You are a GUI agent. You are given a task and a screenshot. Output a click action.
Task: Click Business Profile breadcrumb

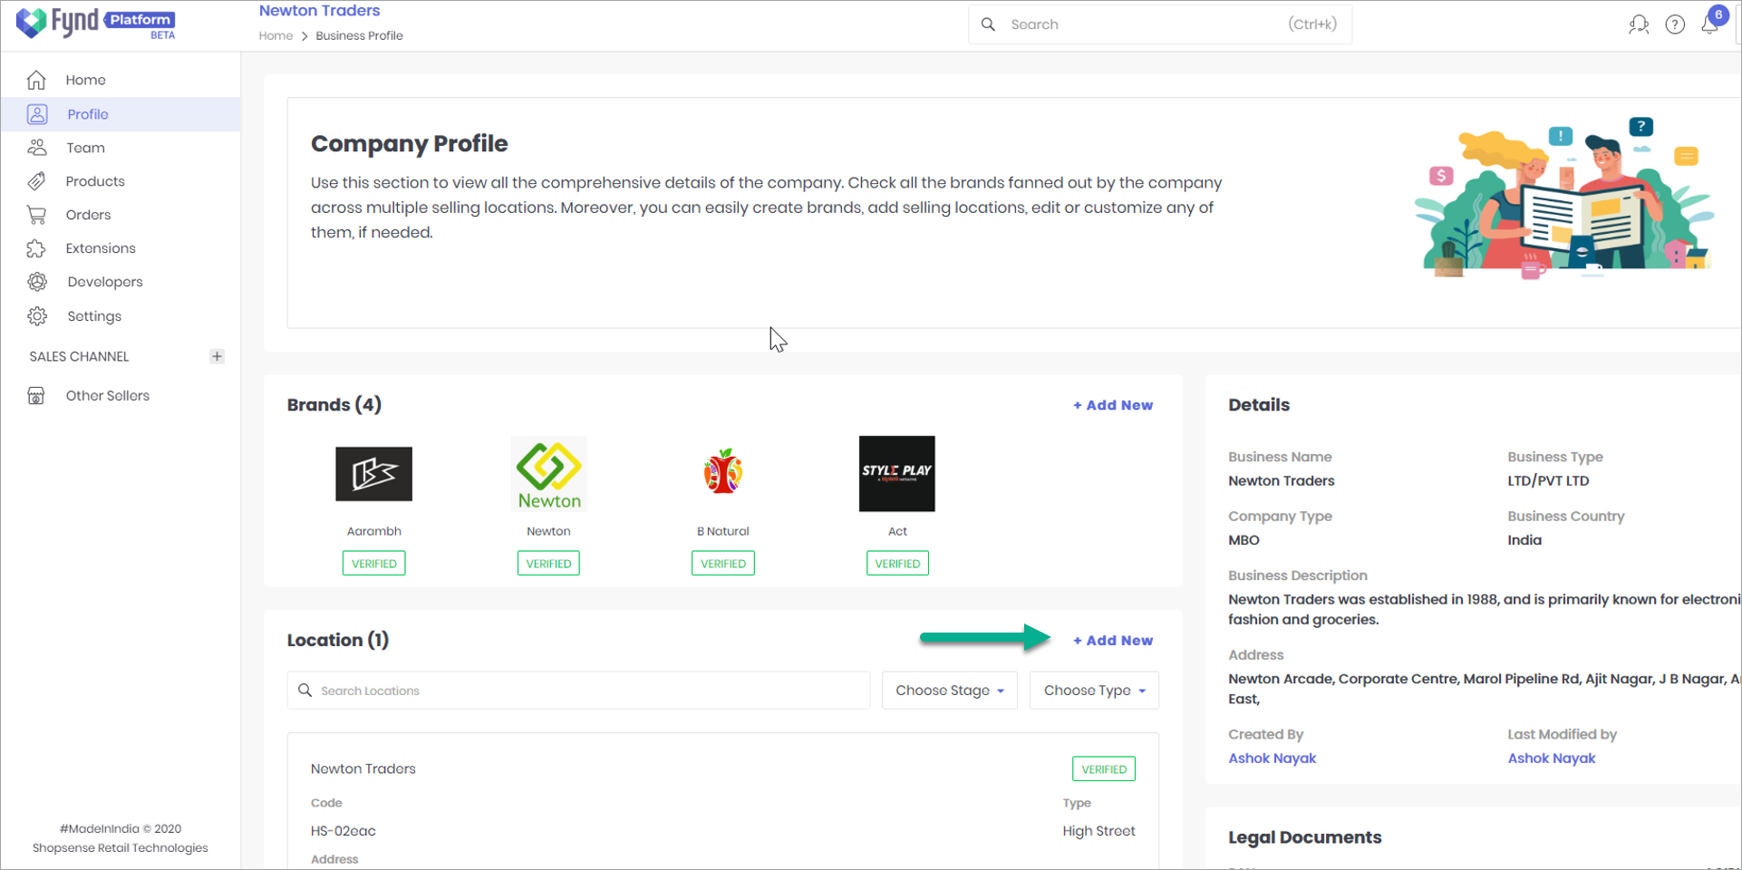click(359, 35)
